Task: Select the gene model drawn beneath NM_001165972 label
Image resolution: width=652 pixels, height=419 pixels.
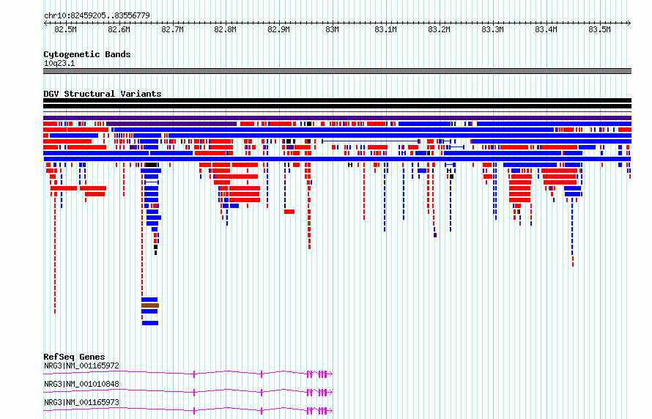Action: coord(188,374)
